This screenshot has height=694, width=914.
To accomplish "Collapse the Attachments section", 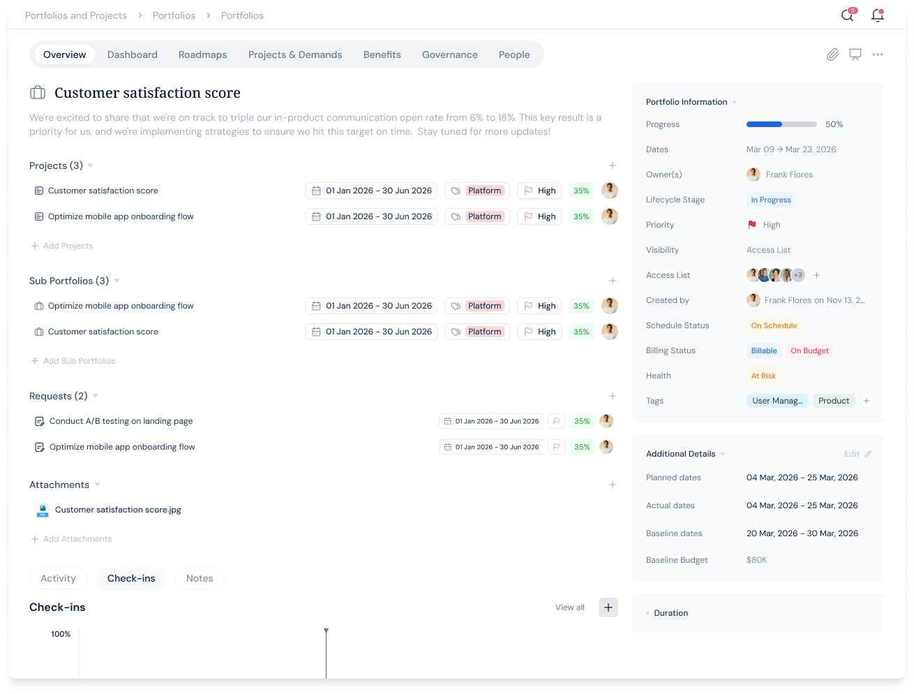I will (97, 485).
